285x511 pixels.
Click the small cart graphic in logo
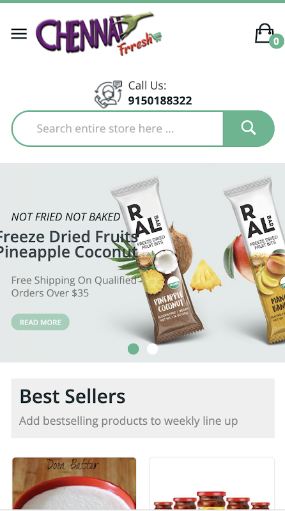tap(157, 36)
